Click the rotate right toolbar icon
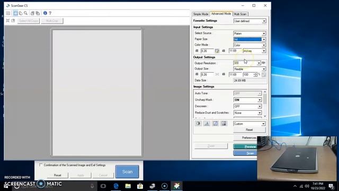 point(38,13)
